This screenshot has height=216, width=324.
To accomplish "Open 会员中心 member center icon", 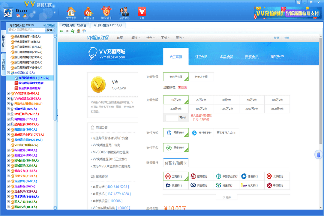I will click(124, 13).
